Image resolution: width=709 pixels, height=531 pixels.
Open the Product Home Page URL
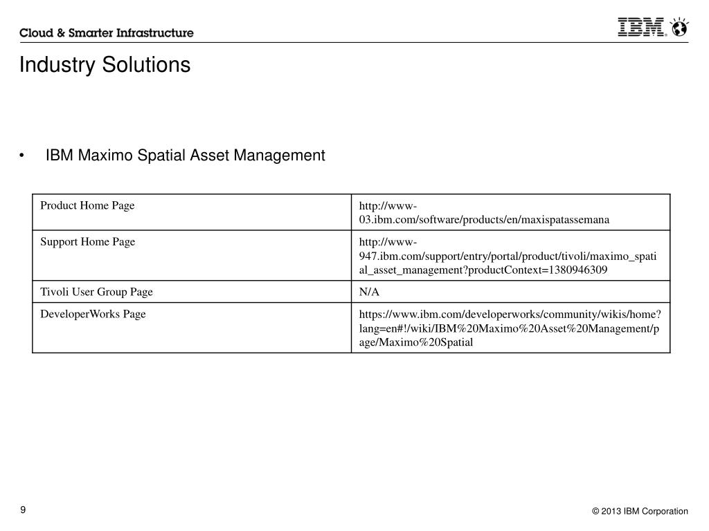tap(484, 213)
